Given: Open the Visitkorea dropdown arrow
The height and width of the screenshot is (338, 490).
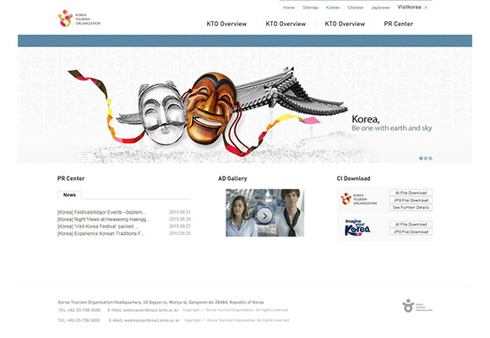Looking at the screenshot, I should [426, 8].
